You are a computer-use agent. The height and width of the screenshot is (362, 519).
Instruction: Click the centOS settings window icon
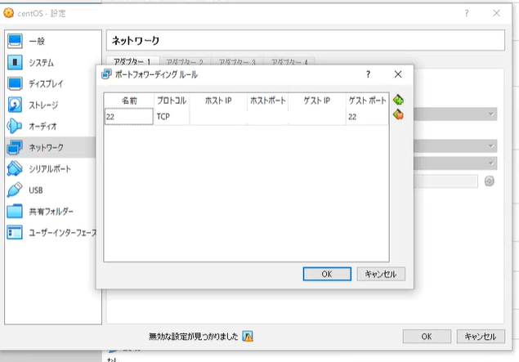click(9, 13)
